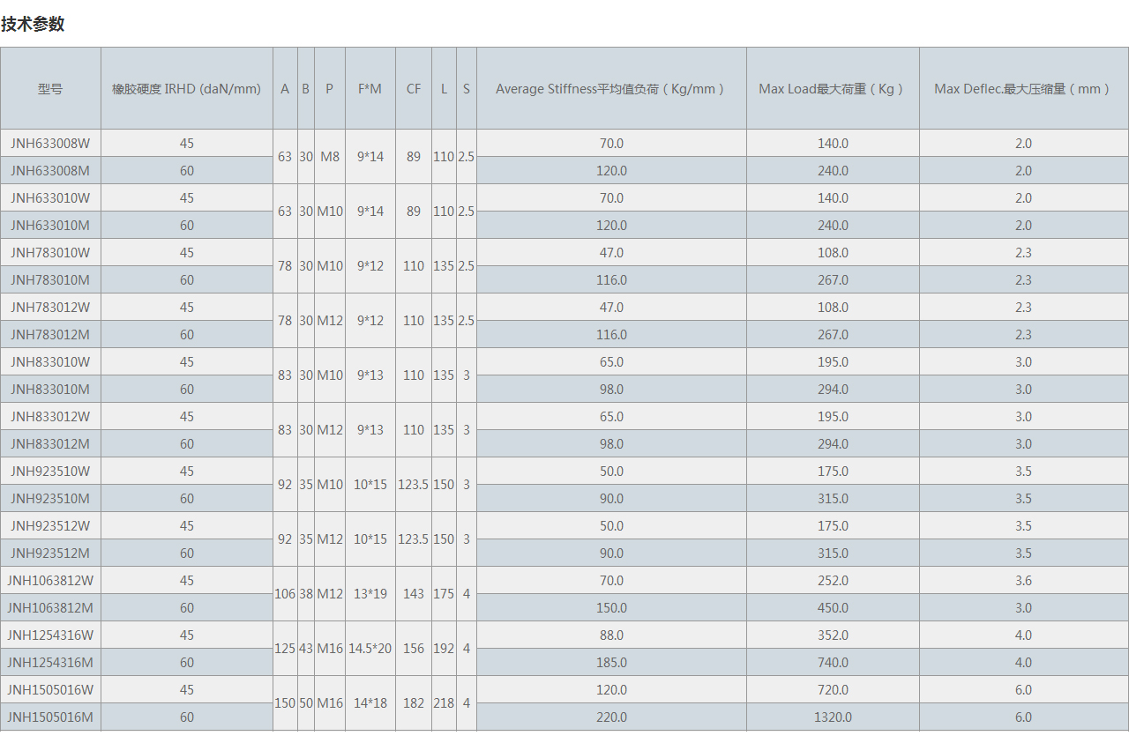Select the 型号 column header
This screenshot has width=1129, height=743.
pos(50,89)
